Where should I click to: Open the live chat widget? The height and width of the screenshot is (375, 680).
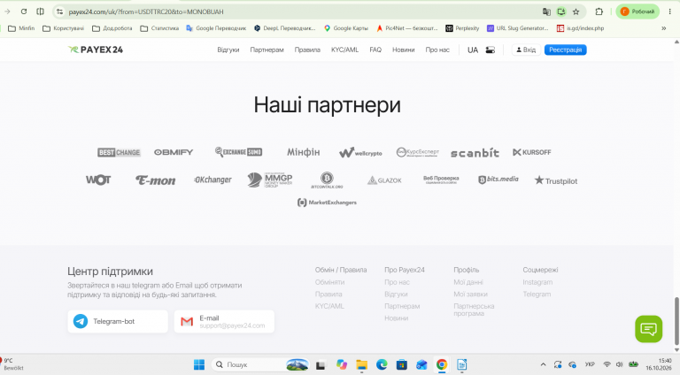coord(649,329)
